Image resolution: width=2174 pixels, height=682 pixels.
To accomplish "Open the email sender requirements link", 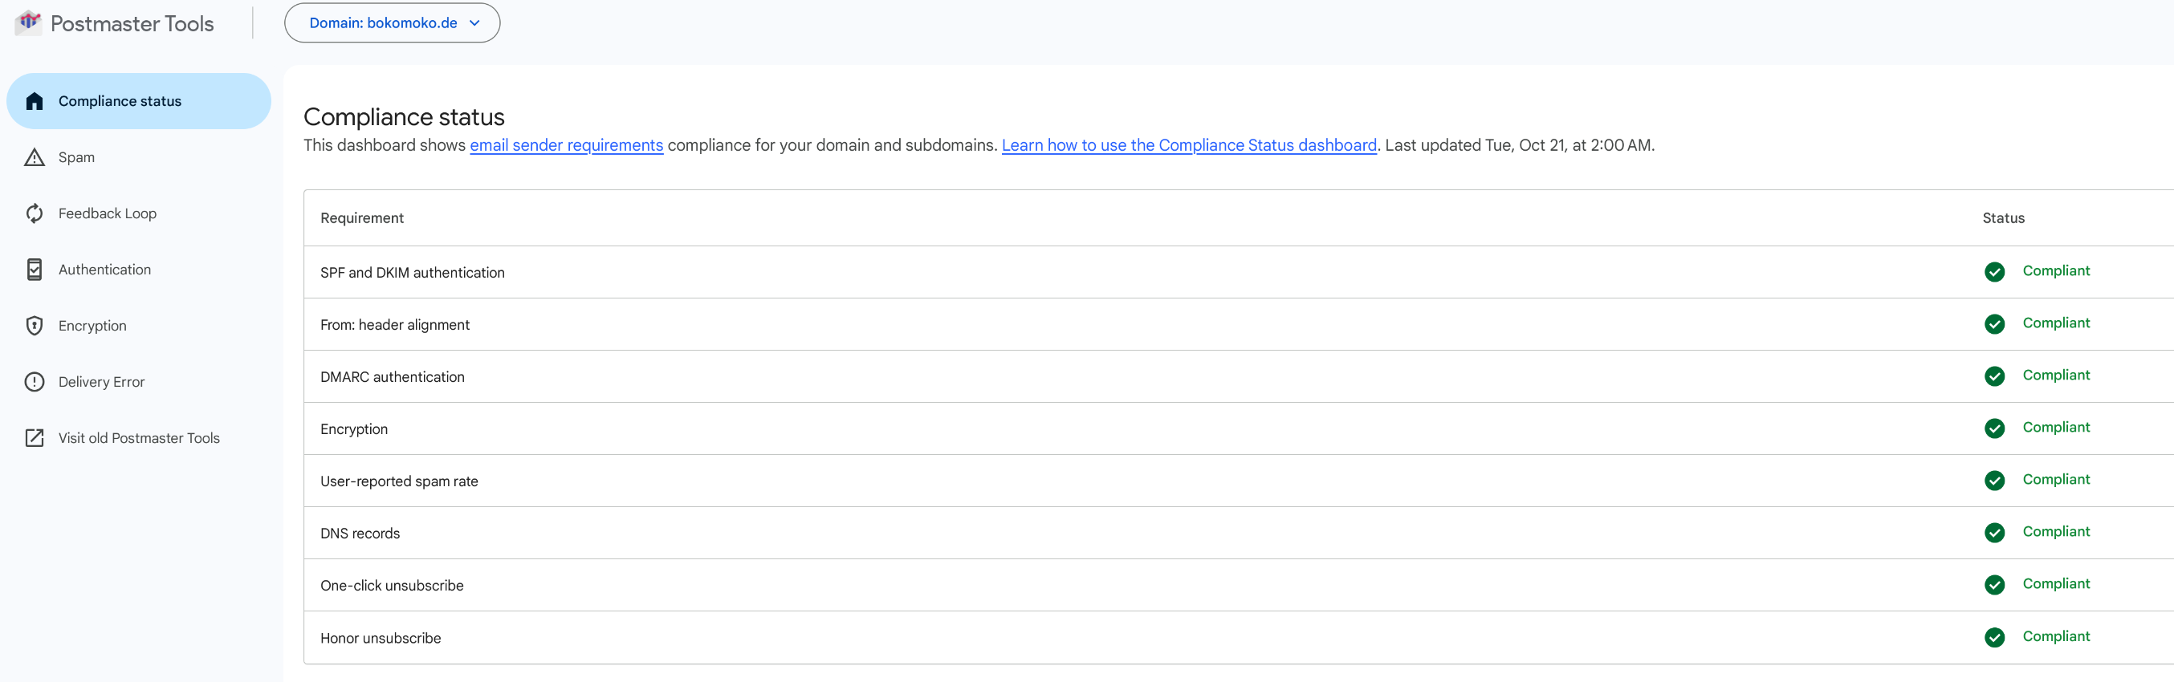I will click(566, 145).
